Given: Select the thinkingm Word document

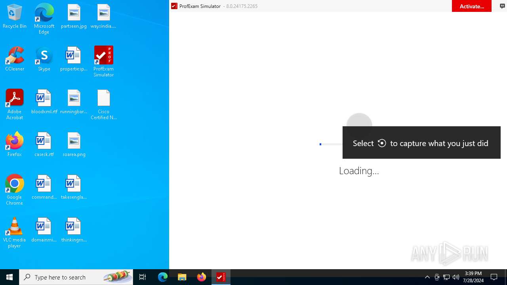Looking at the screenshot, I should click(x=74, y=230).
